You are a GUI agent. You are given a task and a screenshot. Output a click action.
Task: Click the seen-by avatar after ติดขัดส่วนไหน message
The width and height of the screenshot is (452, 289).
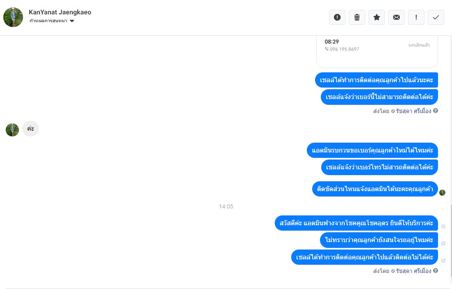442,192
